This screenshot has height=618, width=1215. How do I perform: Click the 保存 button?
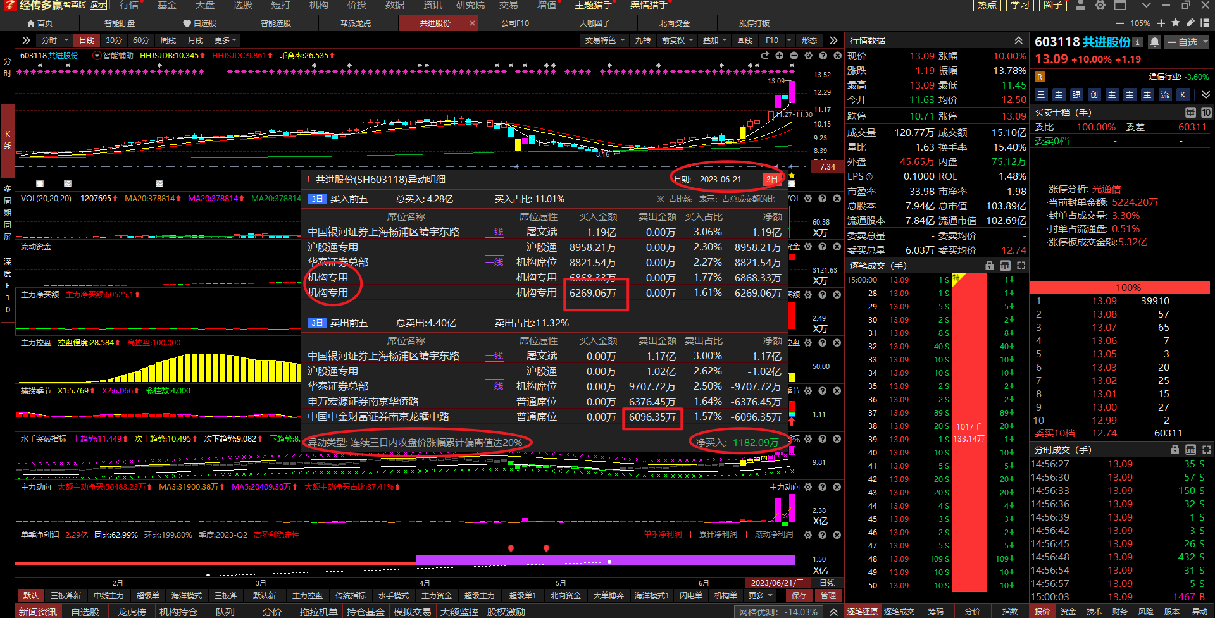click(x=799, y=595)
